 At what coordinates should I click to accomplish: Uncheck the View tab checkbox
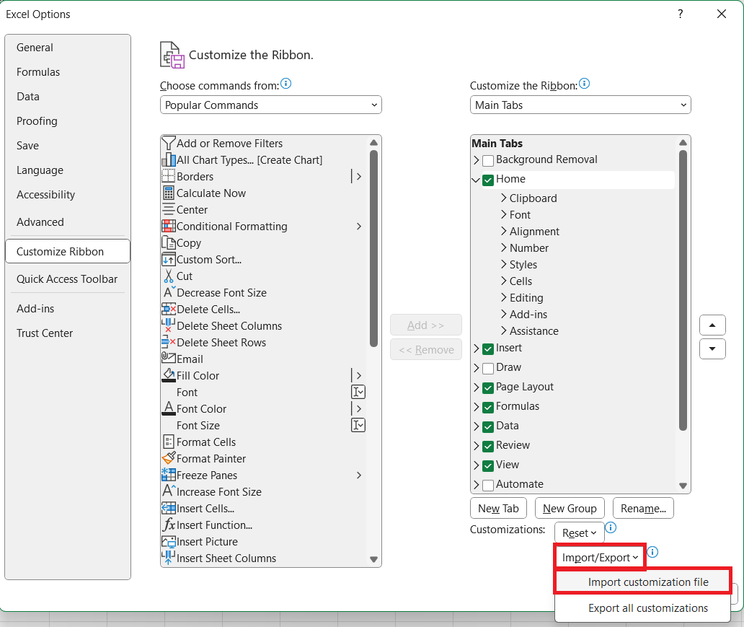pyautogui.click(x=488, y=466)
